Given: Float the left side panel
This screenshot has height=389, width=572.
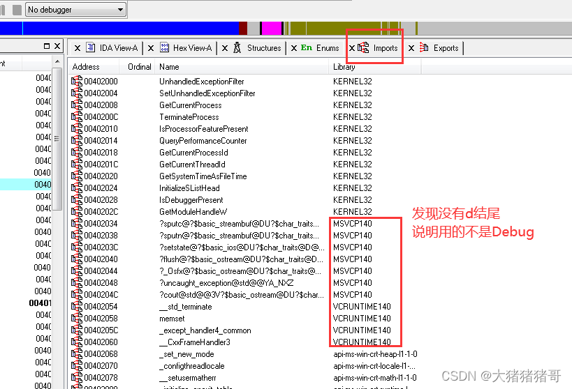Looking at the screenshot, I should [47, 46].
